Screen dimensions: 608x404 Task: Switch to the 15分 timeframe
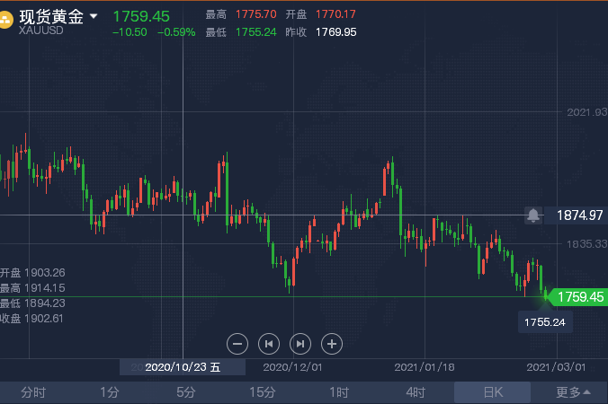pos(262,392)
